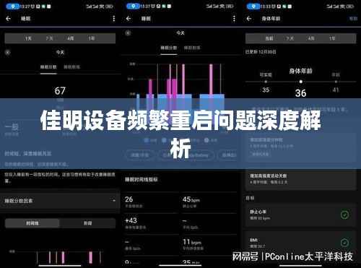
Task: Select the 1天 range in the left sleep screen
Action: tap(28, 38)
